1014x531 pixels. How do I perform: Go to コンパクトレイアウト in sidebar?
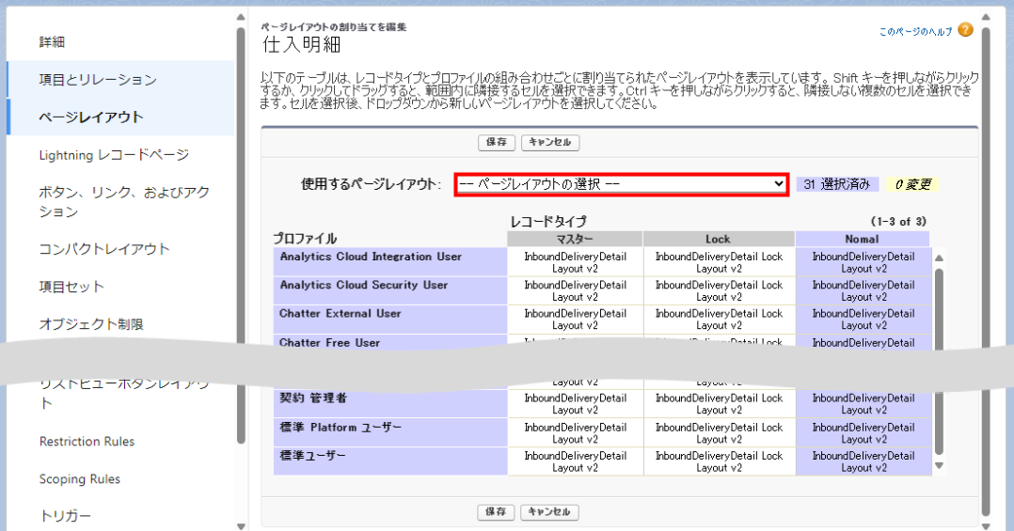pos(104,249)
